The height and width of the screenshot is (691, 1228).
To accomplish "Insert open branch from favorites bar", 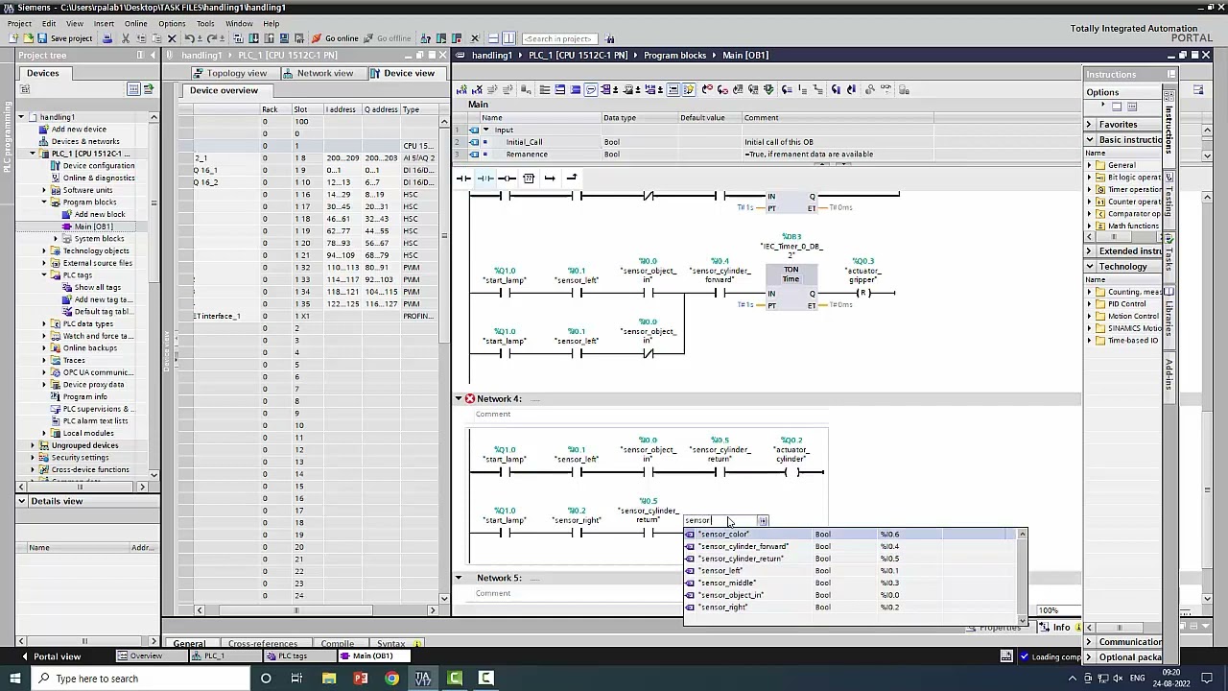I will tap(550, 178).
